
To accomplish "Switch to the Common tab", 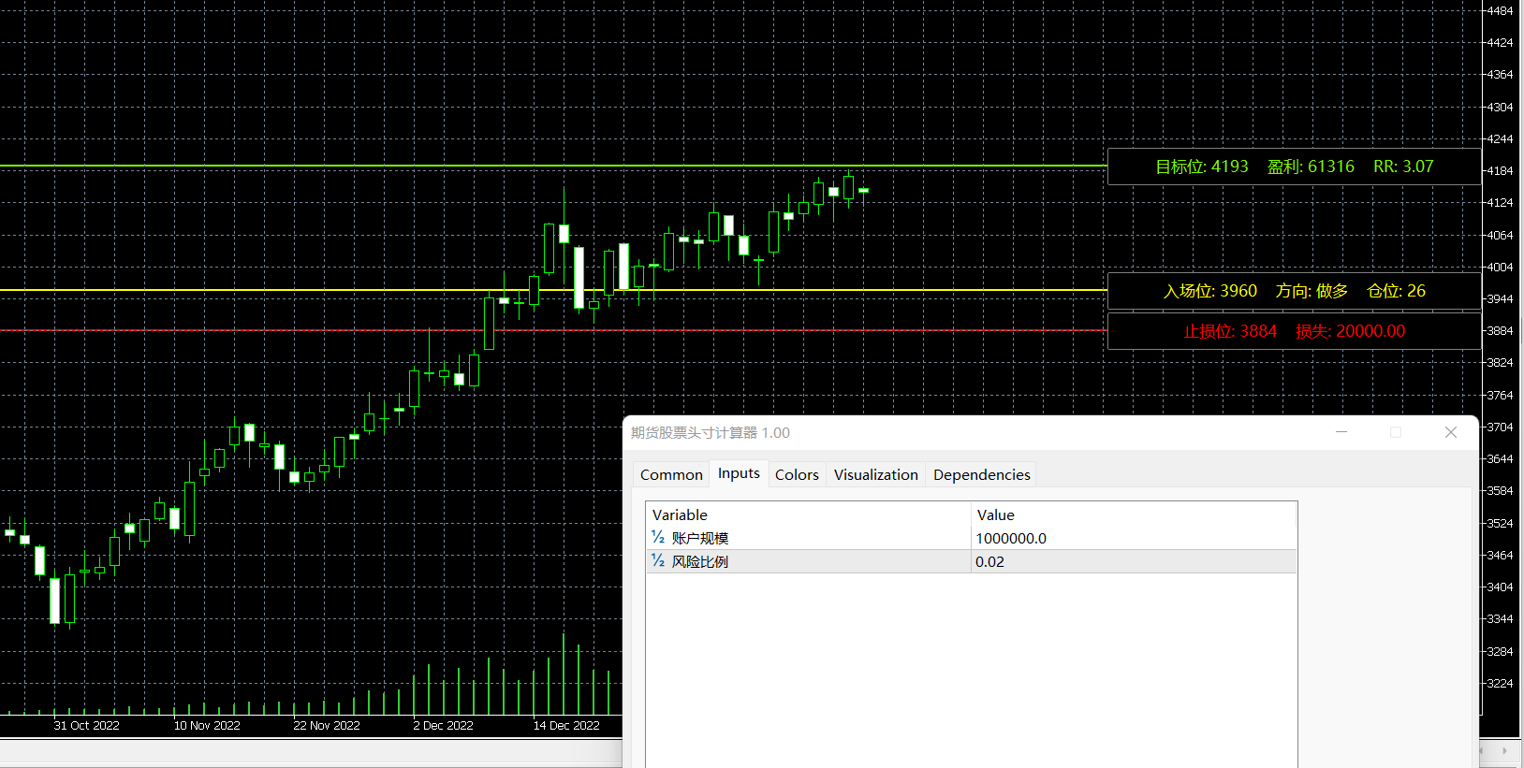I will pos(671,475).
